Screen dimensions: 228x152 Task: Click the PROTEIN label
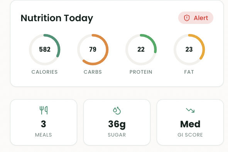(x=141, y=72)
